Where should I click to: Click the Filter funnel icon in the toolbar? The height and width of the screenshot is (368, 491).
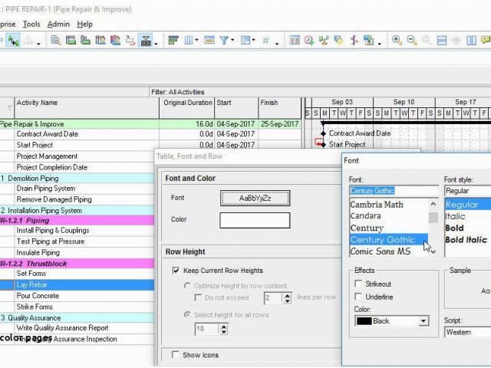pyautogui.click(x=223, y=41)
